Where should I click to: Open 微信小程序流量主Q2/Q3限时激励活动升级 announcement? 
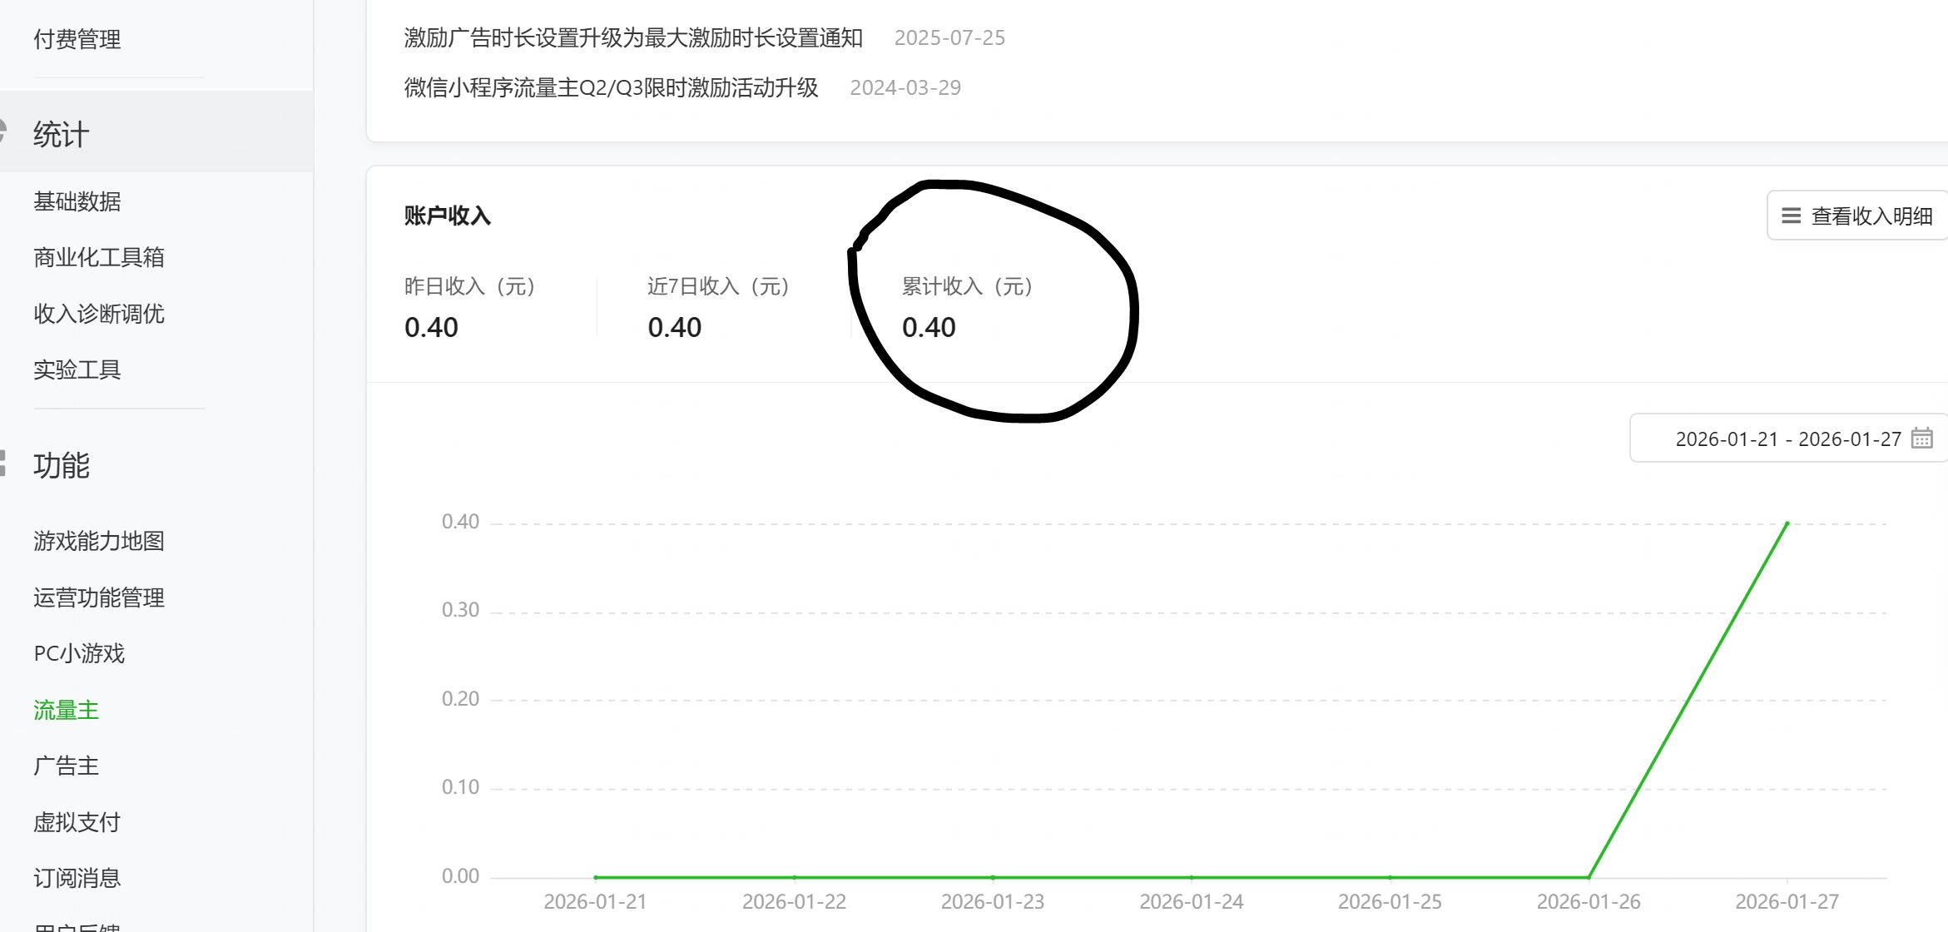coord(611,88)
